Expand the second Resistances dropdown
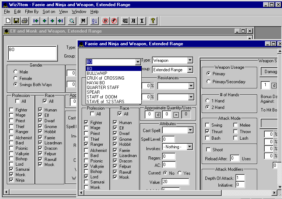The width and height of the screenshot is (282, 199). (191, 97)
